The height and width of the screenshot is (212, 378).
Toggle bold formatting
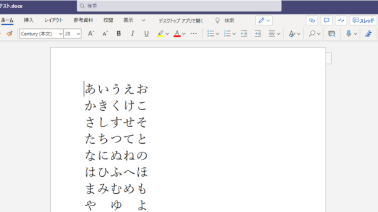click(119, 34)
